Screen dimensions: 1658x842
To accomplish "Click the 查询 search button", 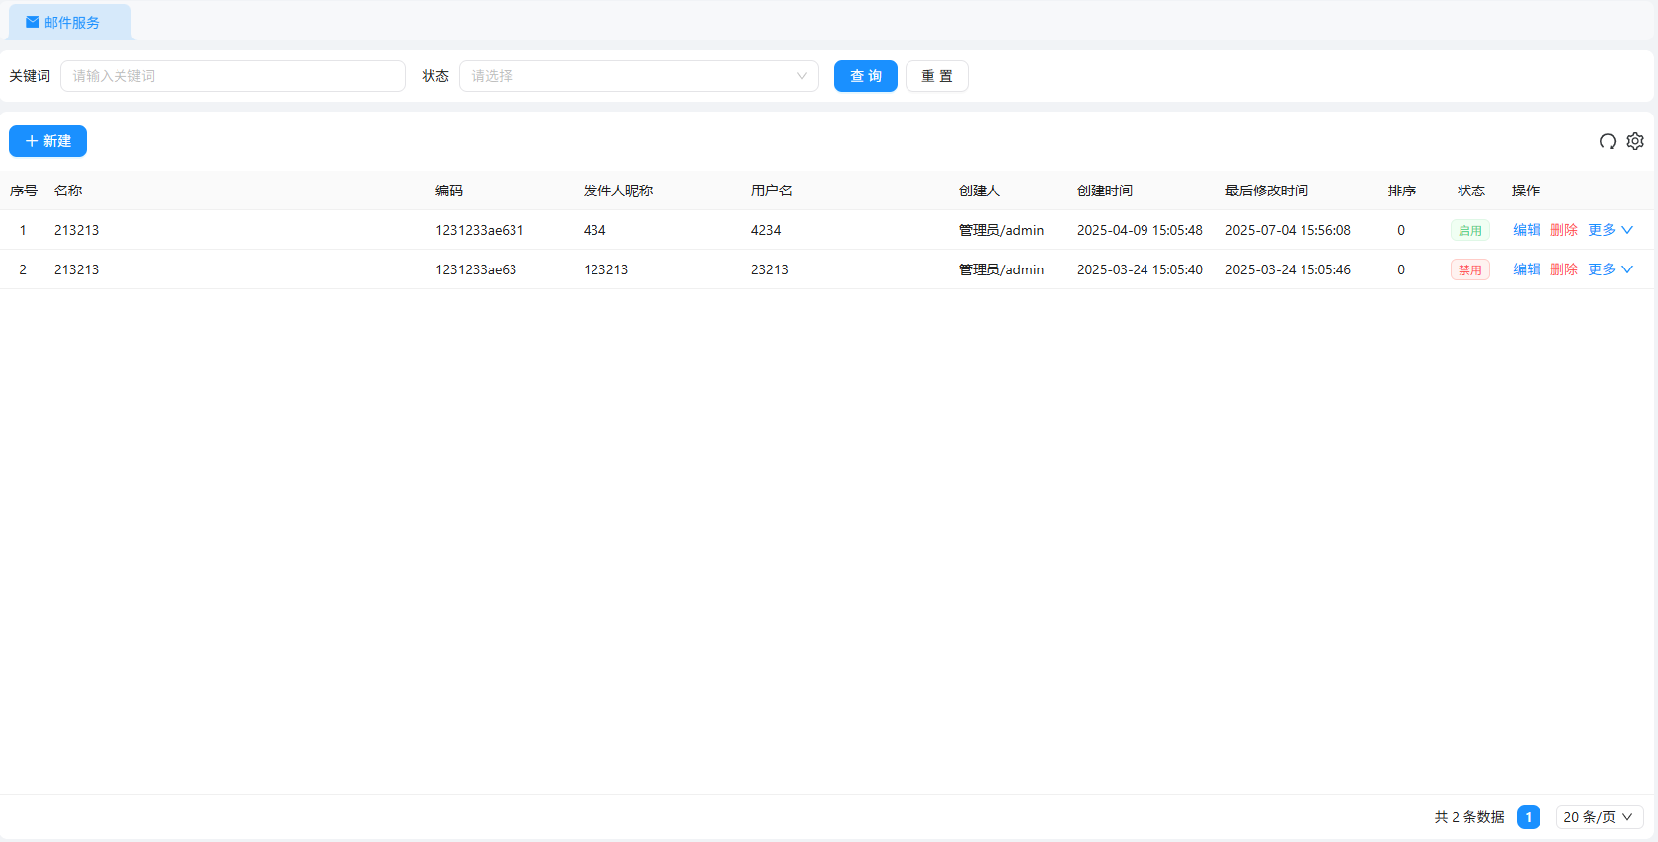I will click(865, 76).
